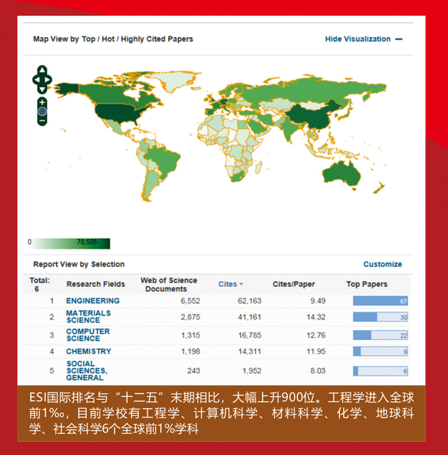Click the Chemistry top papers bar 9

380,351
